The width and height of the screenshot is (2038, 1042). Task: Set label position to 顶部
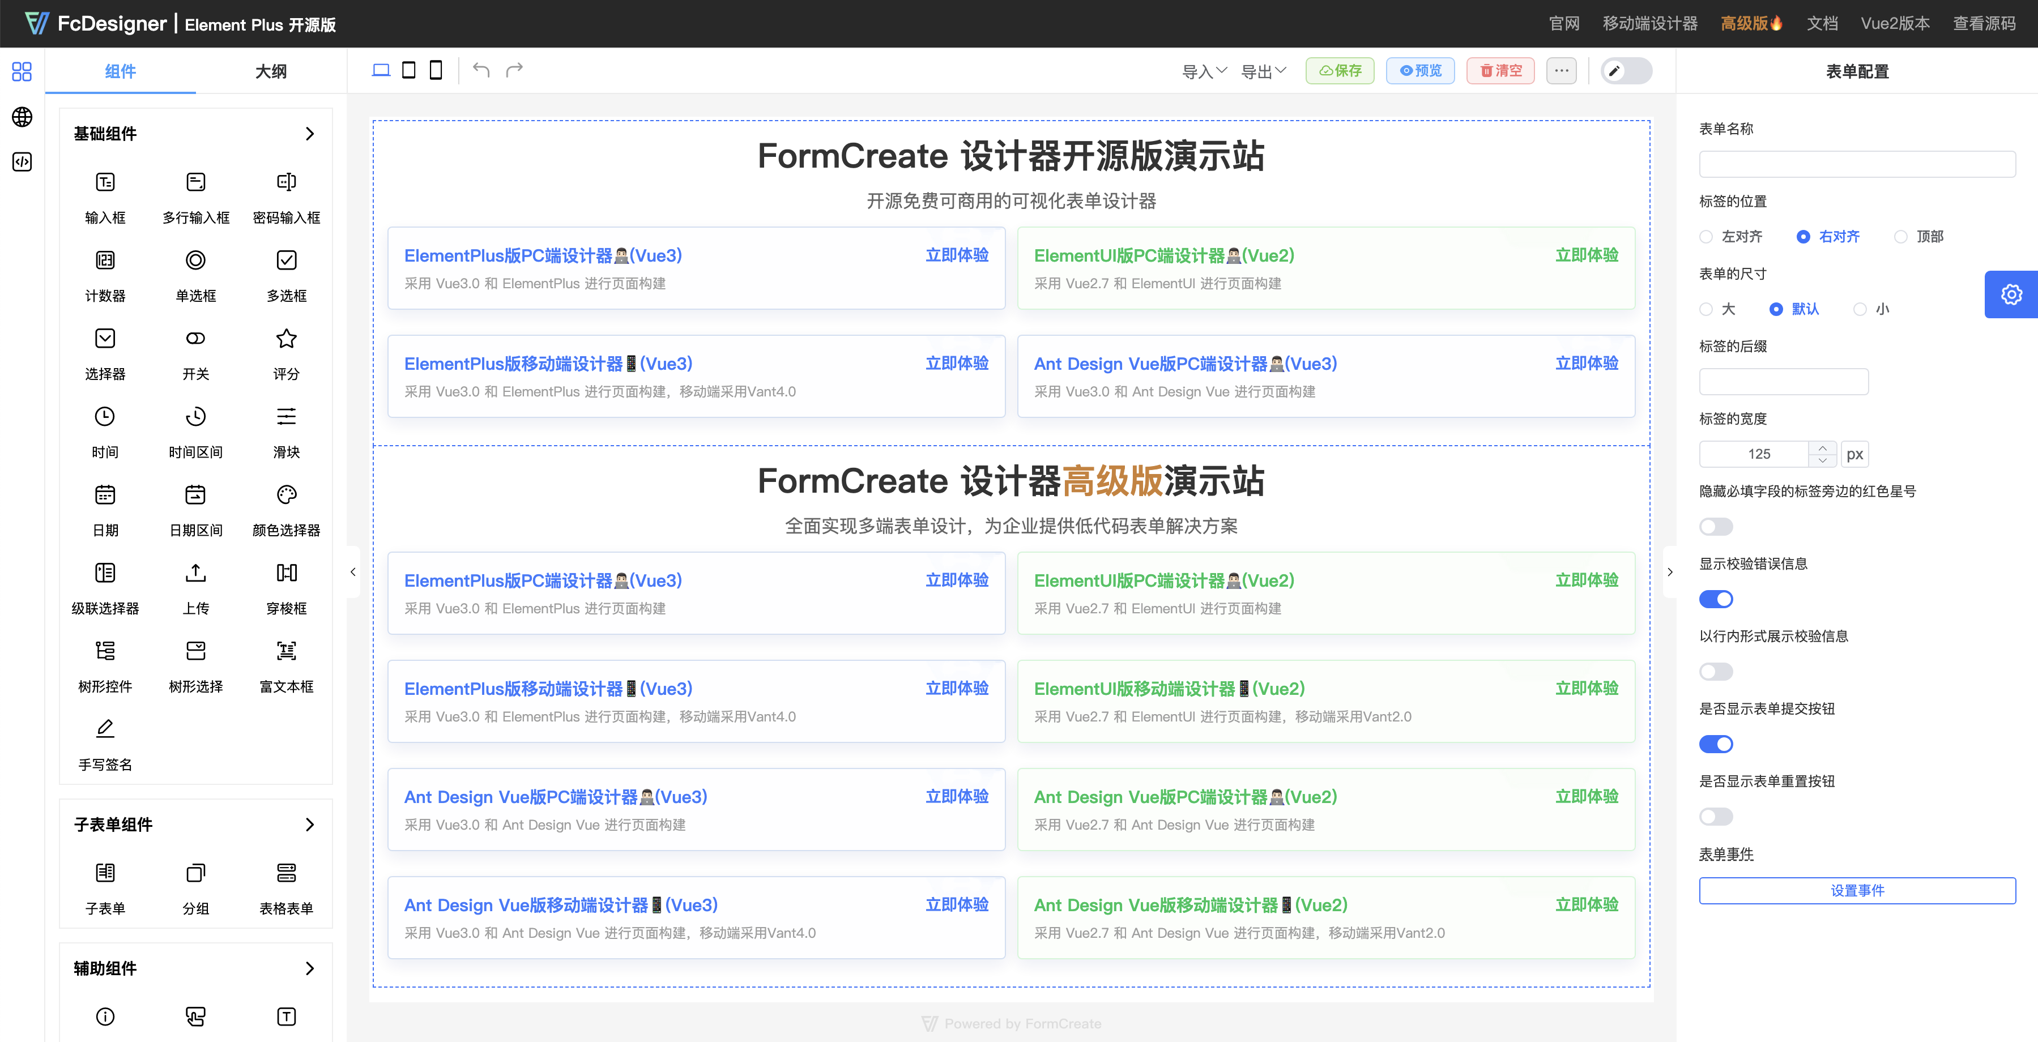pyautogui.click(x=1919, y=237)
